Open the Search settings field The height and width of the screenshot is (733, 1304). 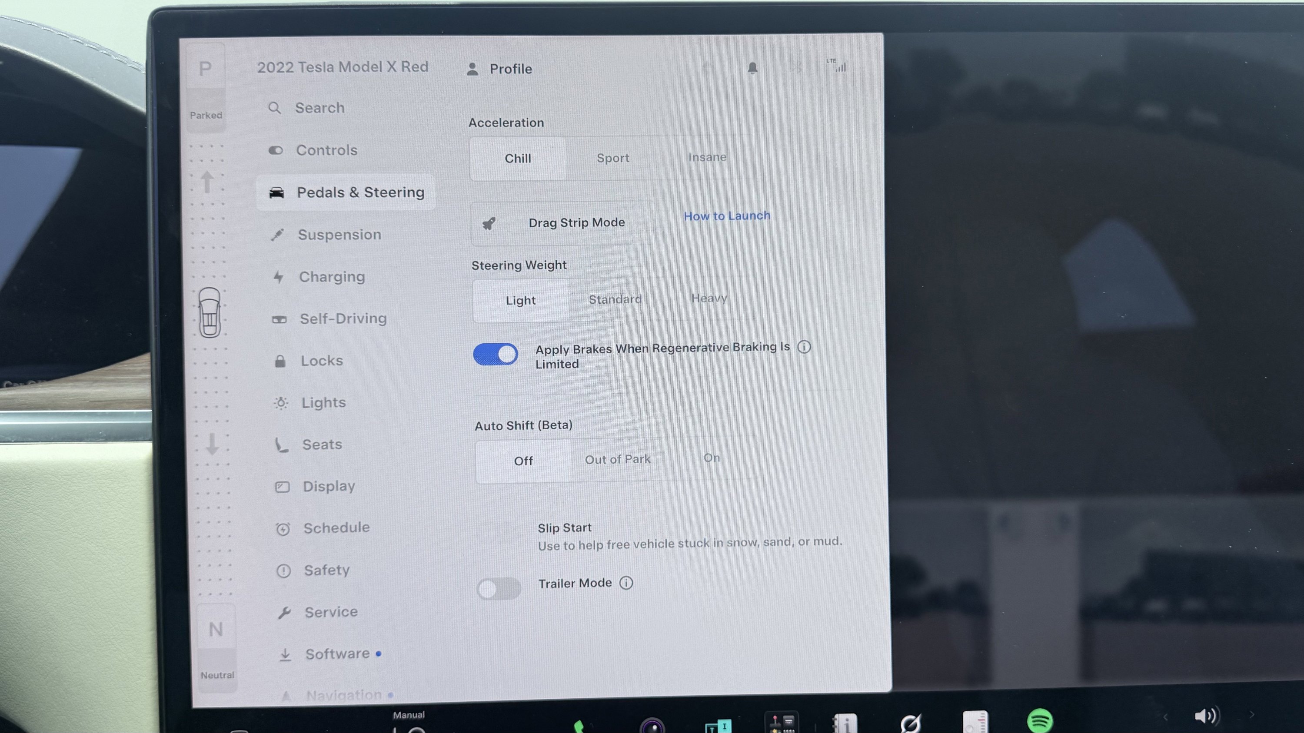click(307, 108)
